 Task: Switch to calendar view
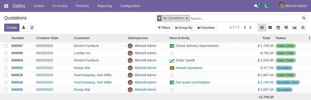(278, 27)
